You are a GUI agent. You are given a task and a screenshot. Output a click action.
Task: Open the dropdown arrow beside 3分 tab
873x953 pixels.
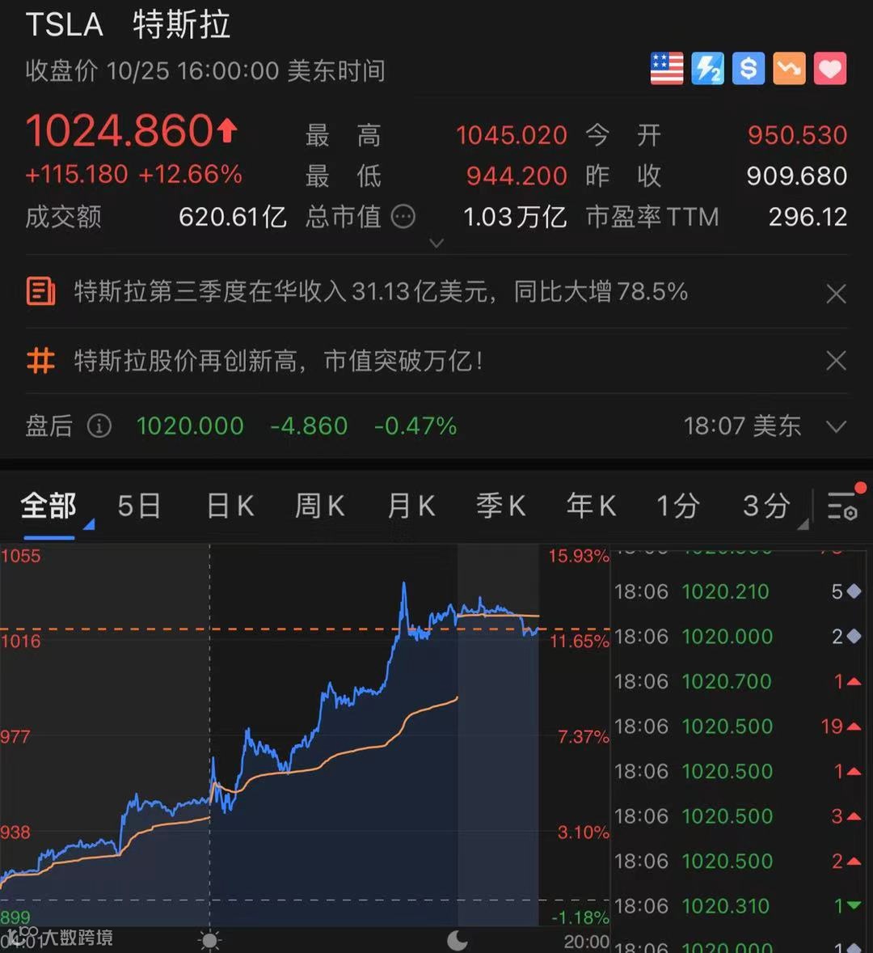803,524
